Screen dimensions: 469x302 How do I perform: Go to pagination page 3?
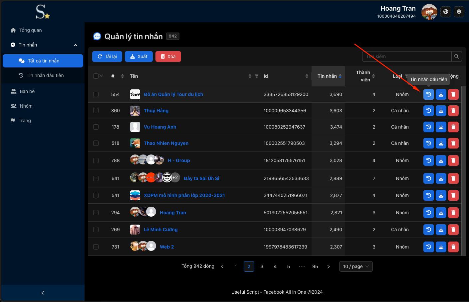click(262, 266)
